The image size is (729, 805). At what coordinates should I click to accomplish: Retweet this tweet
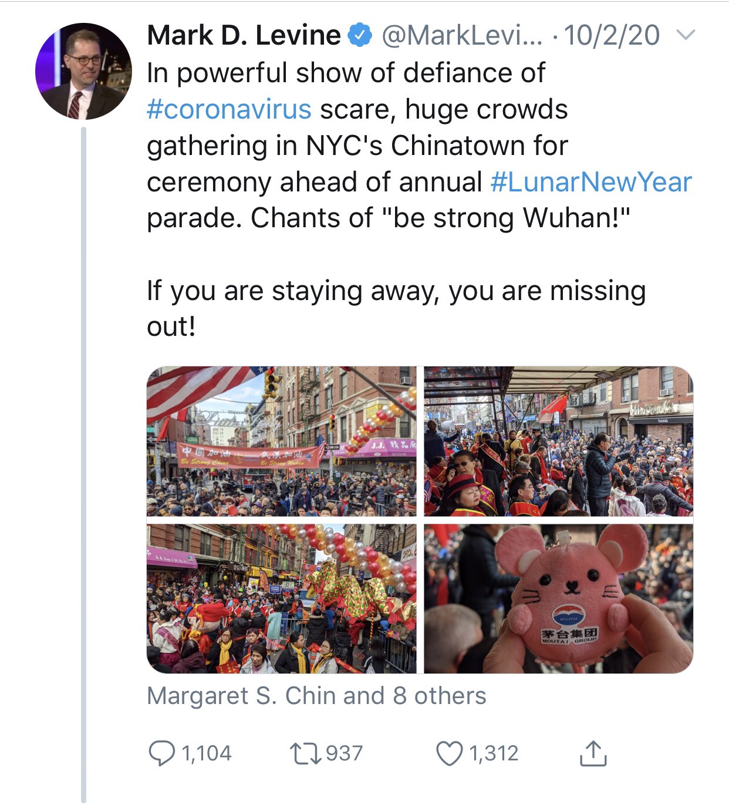(x=305, y=753)
